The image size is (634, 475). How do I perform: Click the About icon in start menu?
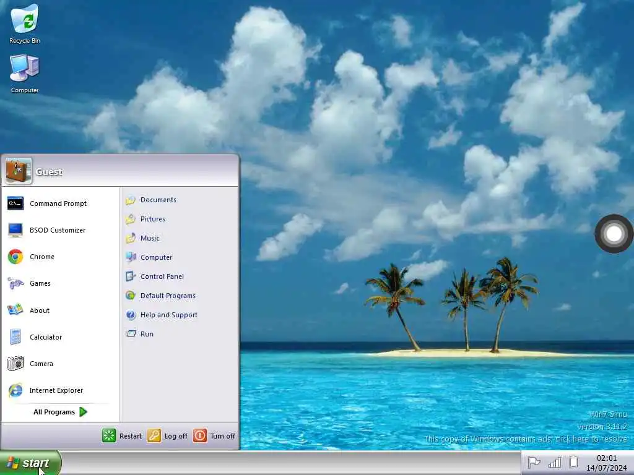(15, 310)
